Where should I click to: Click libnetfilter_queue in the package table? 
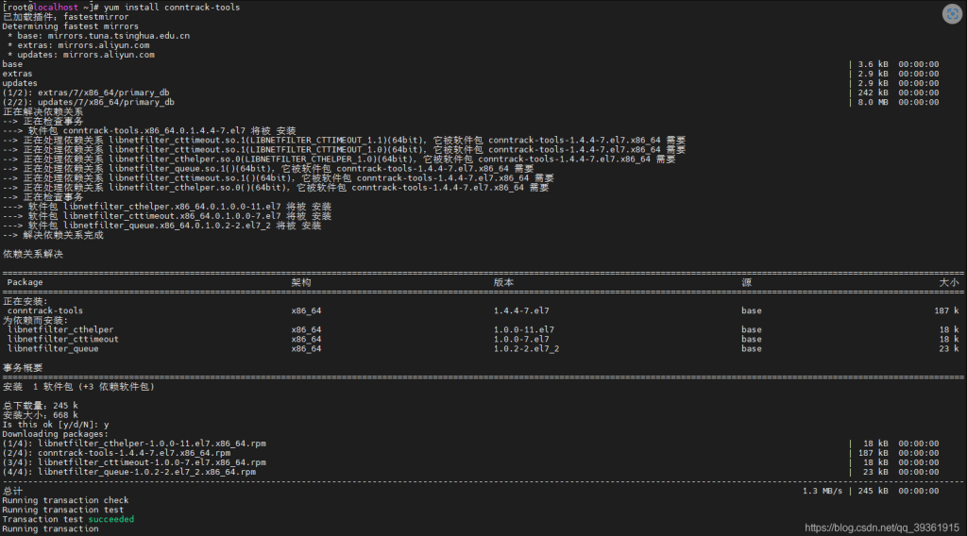[53, 348]
